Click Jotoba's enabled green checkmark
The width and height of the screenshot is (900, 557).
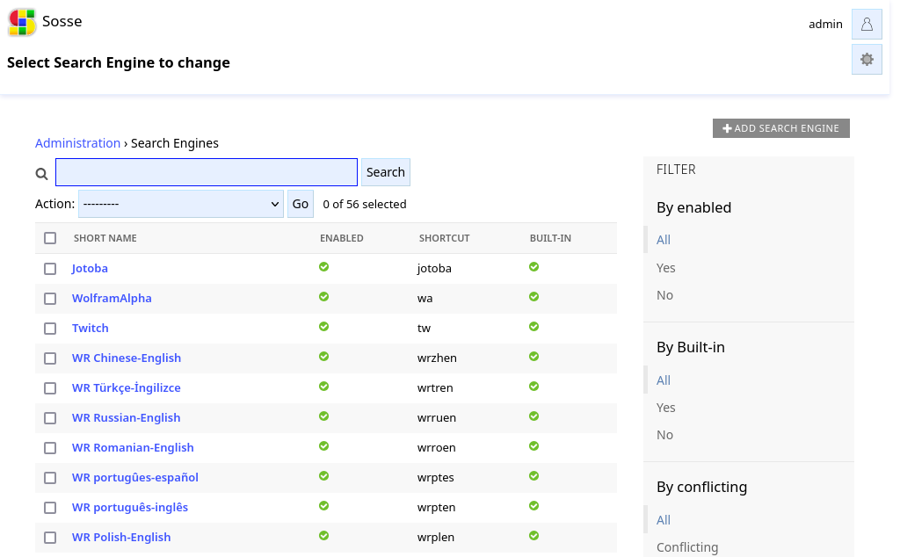tap(323, 267)
